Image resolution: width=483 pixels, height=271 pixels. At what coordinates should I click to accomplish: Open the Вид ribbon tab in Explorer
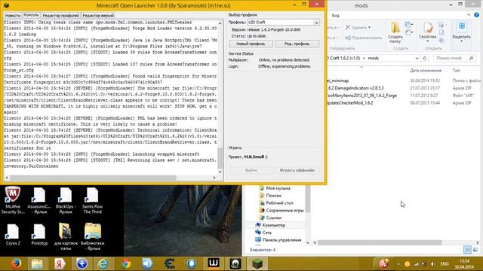(x=335, y=15)
